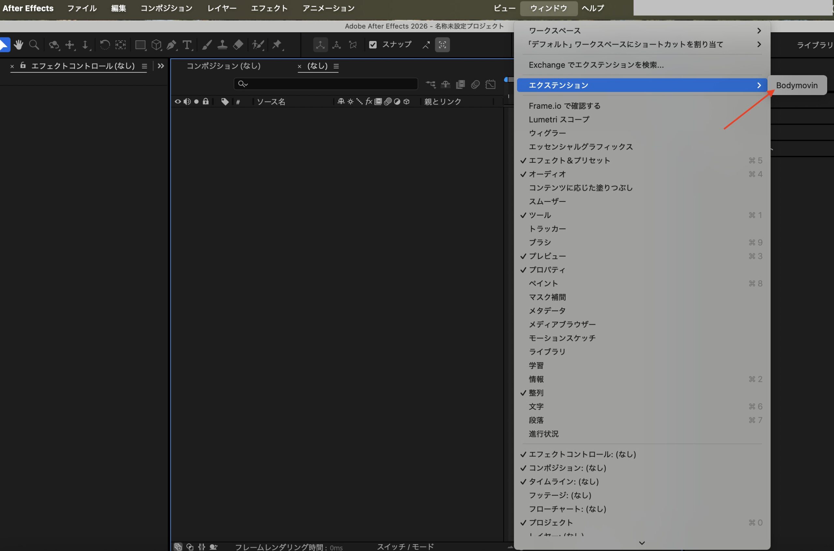This screenshot has height=551, width=834.
Task: Show hidden panels with double chevron
Action: pyautogui.click(x=161, y=66)
